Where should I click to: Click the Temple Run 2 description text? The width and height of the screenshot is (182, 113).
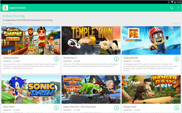click(90, 65)
